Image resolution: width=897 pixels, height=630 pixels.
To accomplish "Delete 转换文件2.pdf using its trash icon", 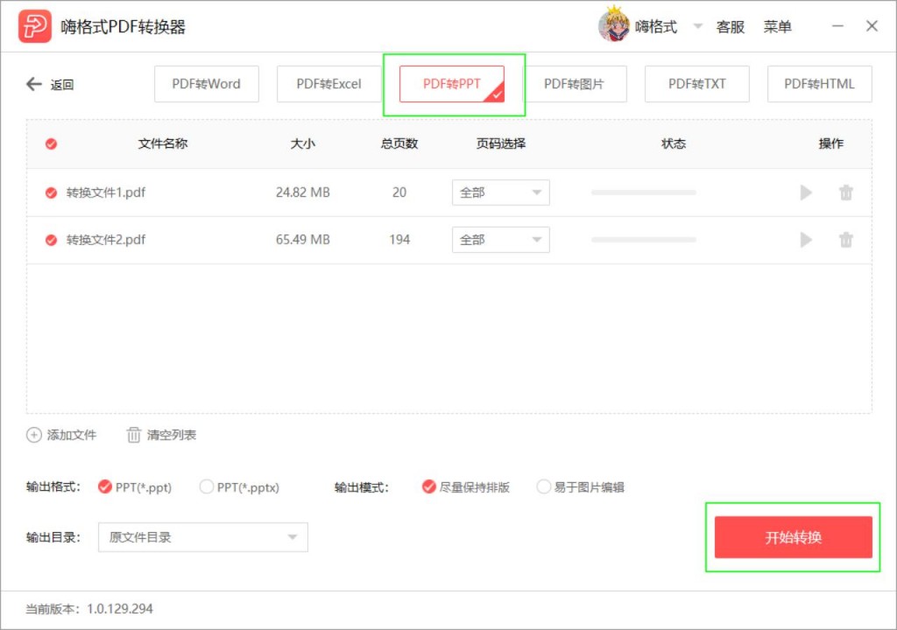I will (x=846, y=240).
